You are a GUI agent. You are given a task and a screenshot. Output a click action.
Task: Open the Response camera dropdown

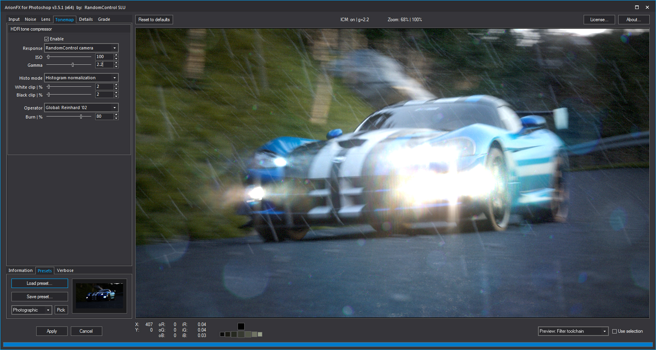81,48
